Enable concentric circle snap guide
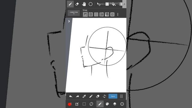192x108 pixels. pos(112,14)
